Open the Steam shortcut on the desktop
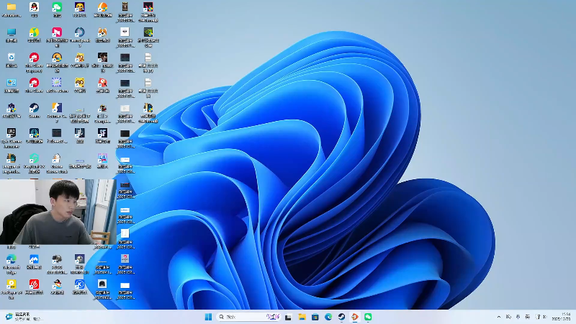 click(x=34, y=108)
